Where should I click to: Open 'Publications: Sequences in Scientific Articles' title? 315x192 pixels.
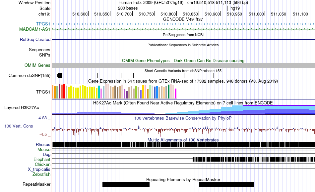(x=183, y=45)
